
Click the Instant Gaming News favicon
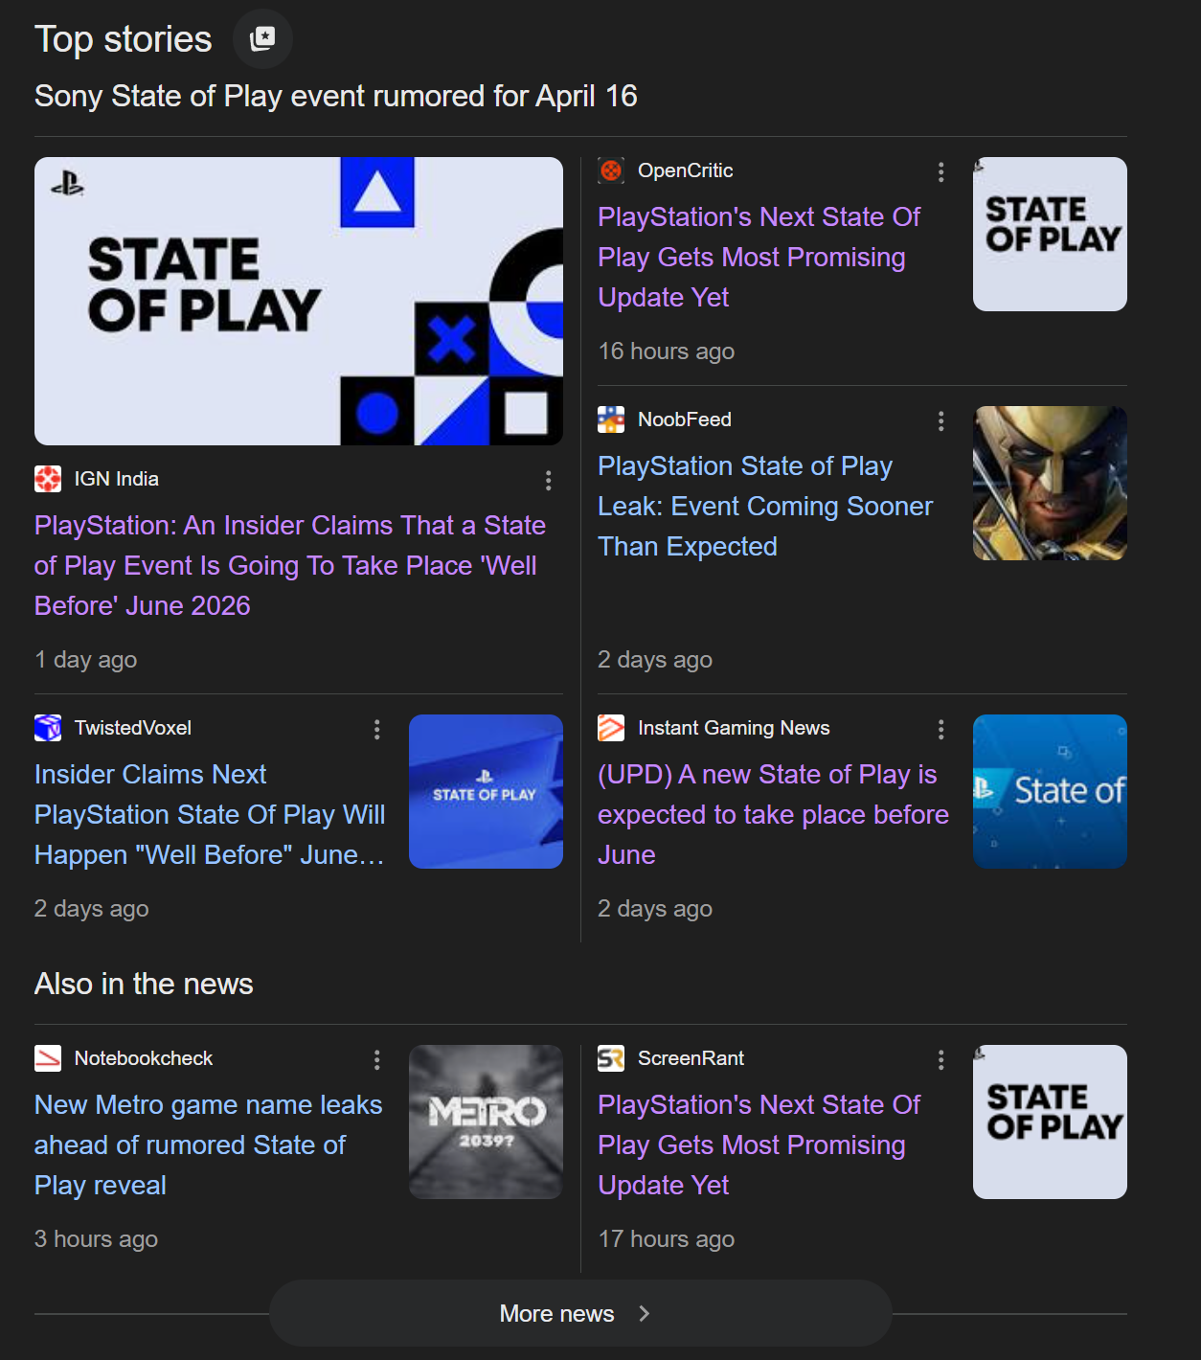[611, 728]
